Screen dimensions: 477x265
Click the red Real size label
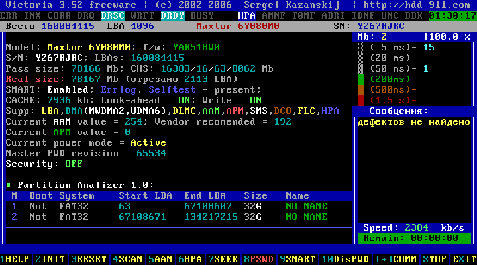35,79
